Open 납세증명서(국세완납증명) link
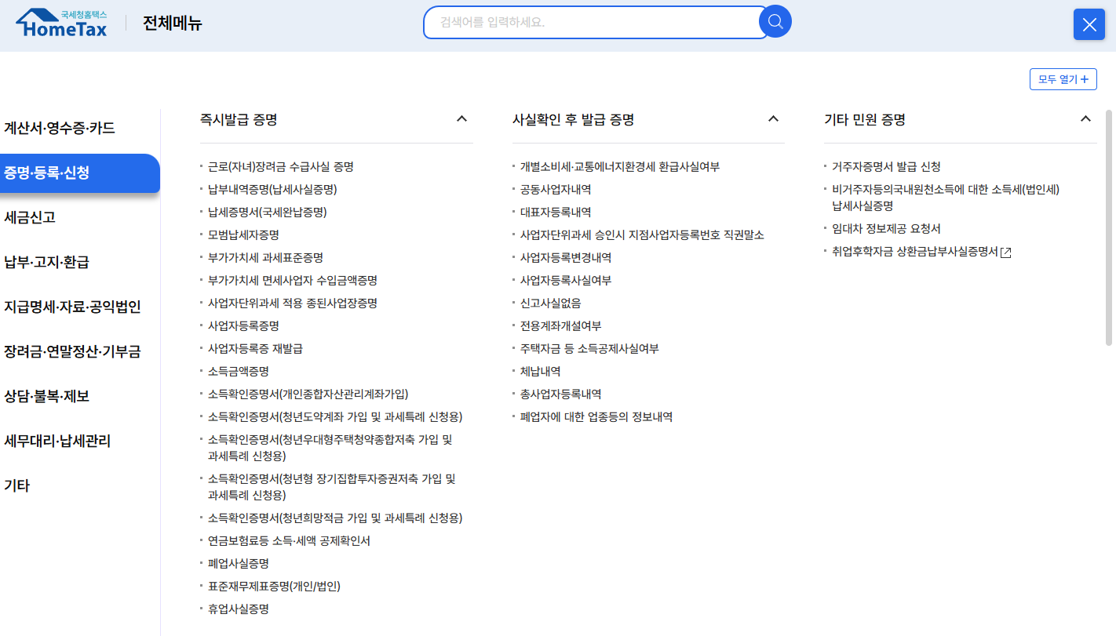This screenshot has height=636, width=1116. (268, 213)
